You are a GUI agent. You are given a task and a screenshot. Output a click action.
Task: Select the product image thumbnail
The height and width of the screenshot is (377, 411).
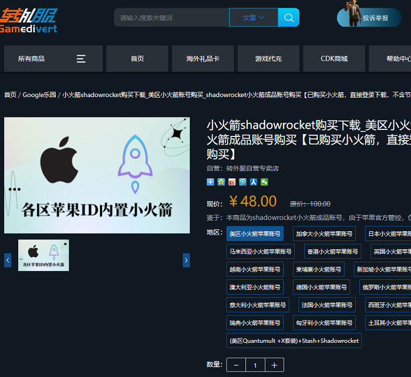pos(43,255)
